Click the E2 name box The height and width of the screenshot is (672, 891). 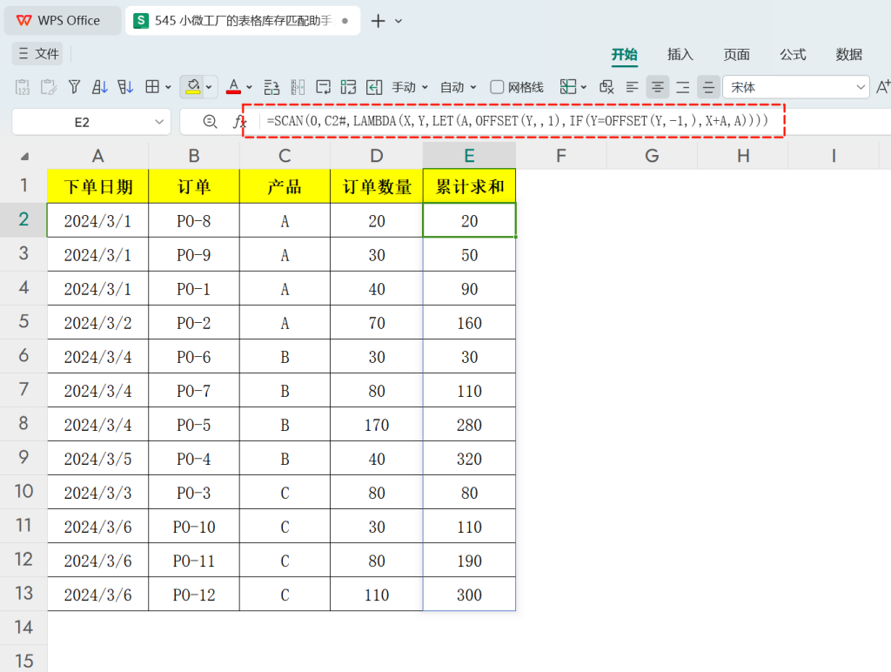pos(82,122)
